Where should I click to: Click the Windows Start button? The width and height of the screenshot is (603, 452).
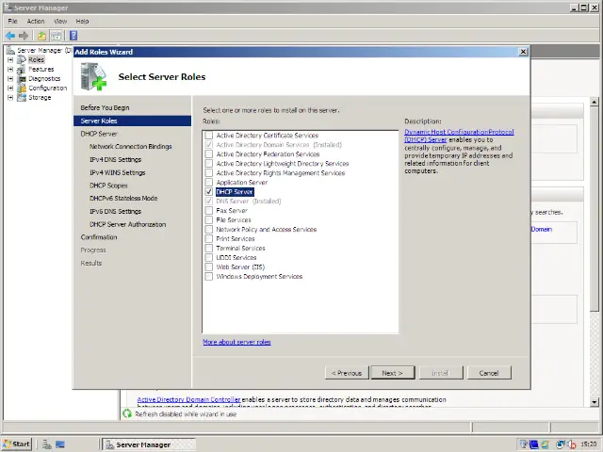click(x=17, y=444)
